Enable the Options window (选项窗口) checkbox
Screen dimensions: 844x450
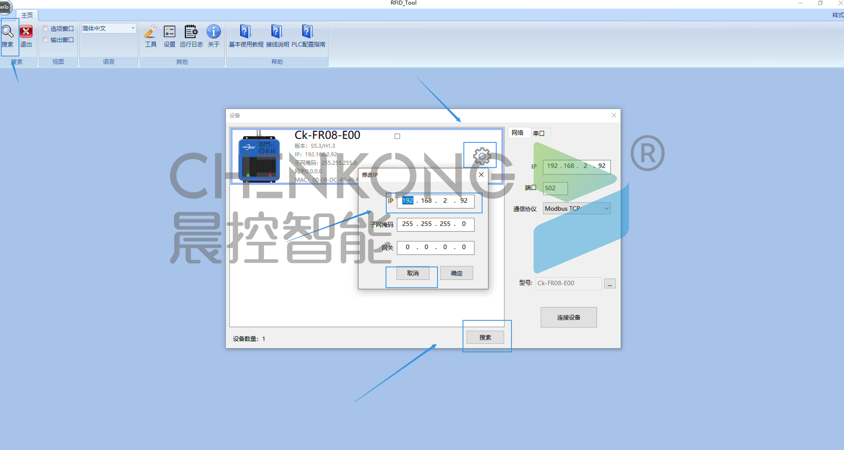(x=45, y=28)
